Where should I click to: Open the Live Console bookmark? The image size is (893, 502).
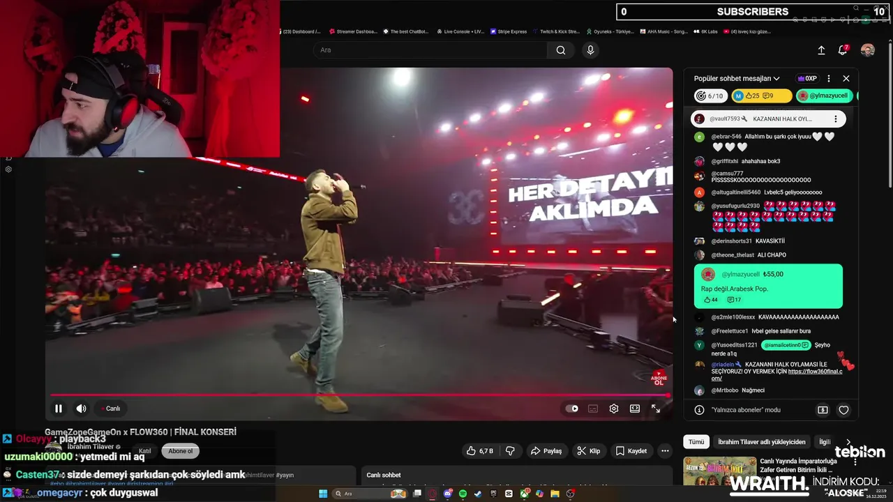pos(460,31)
